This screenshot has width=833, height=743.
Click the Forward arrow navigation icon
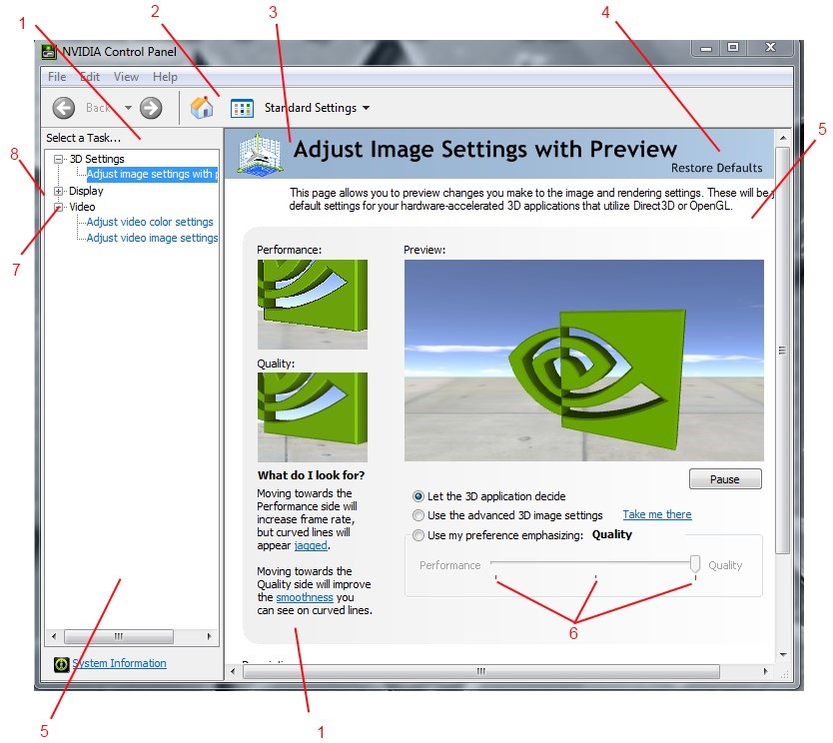[151, 108]
